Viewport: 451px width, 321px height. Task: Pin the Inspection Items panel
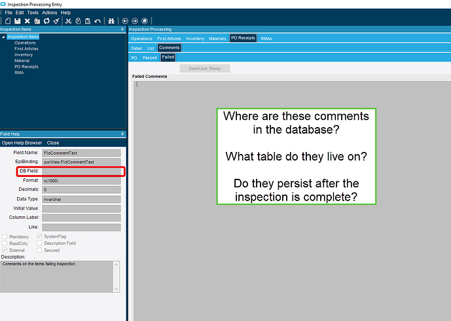[122, 29]
